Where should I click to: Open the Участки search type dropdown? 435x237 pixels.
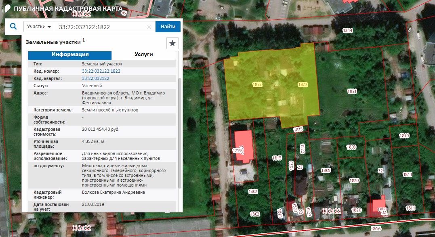tap(39, 27)
